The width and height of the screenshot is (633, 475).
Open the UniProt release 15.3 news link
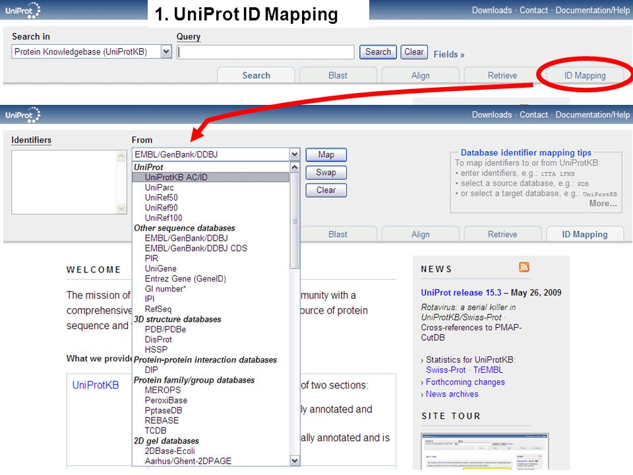[x=461, y=292]
